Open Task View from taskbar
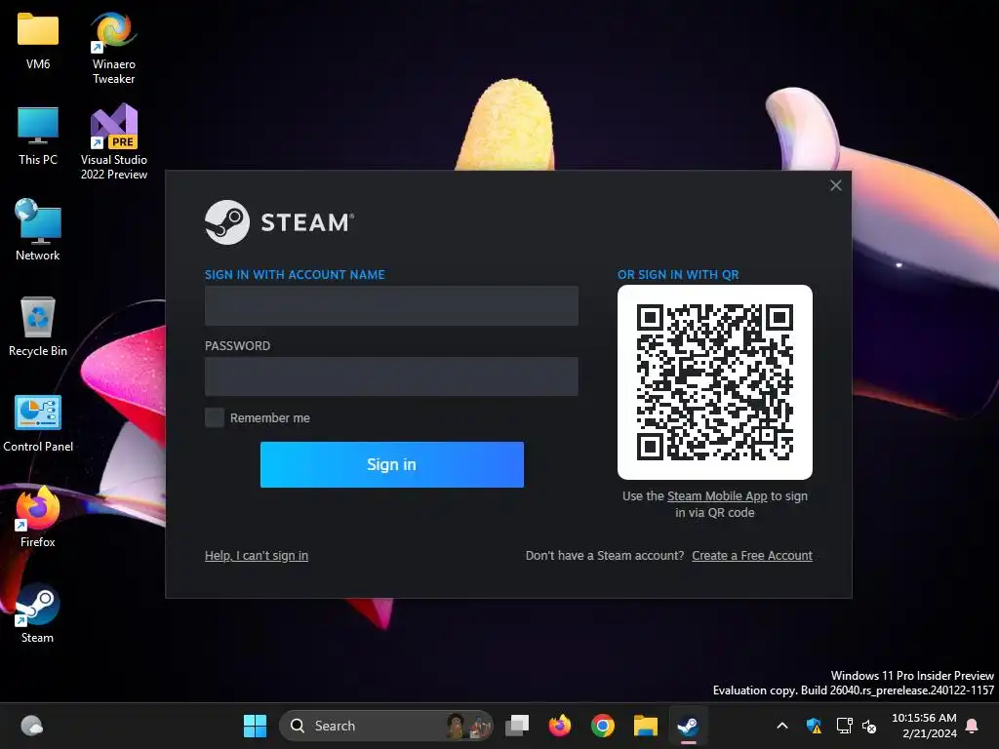Image resolution: width=999 pixels, height=749 pixels. [517, 726]
